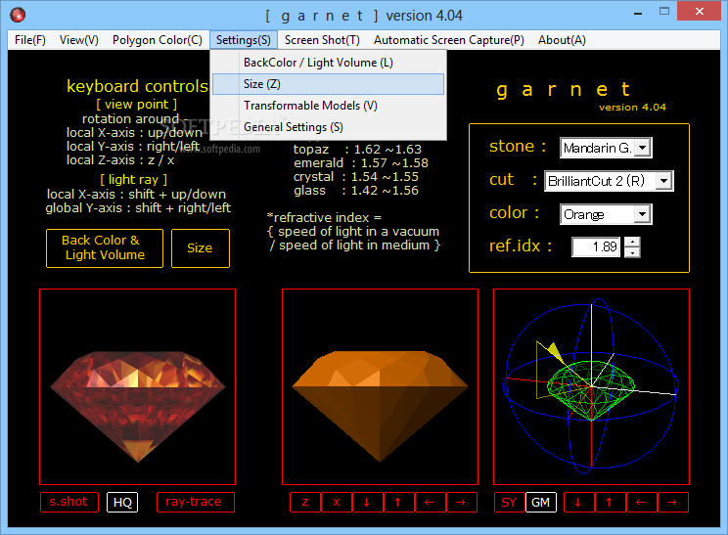Minimize the garnet window

tap(638, 12)
